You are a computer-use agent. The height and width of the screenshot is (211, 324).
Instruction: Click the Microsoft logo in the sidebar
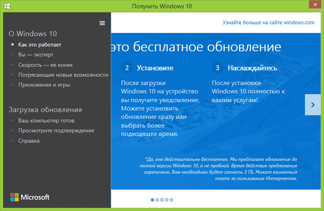tap(30, 197)
